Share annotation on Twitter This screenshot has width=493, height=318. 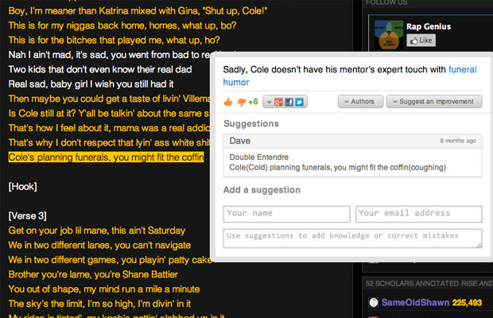(299, 102)
